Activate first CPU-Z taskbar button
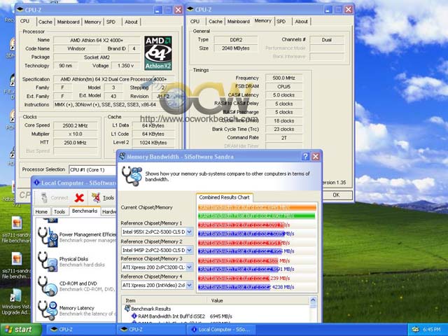Screen dimensions: 448x336 click(80, 330)
